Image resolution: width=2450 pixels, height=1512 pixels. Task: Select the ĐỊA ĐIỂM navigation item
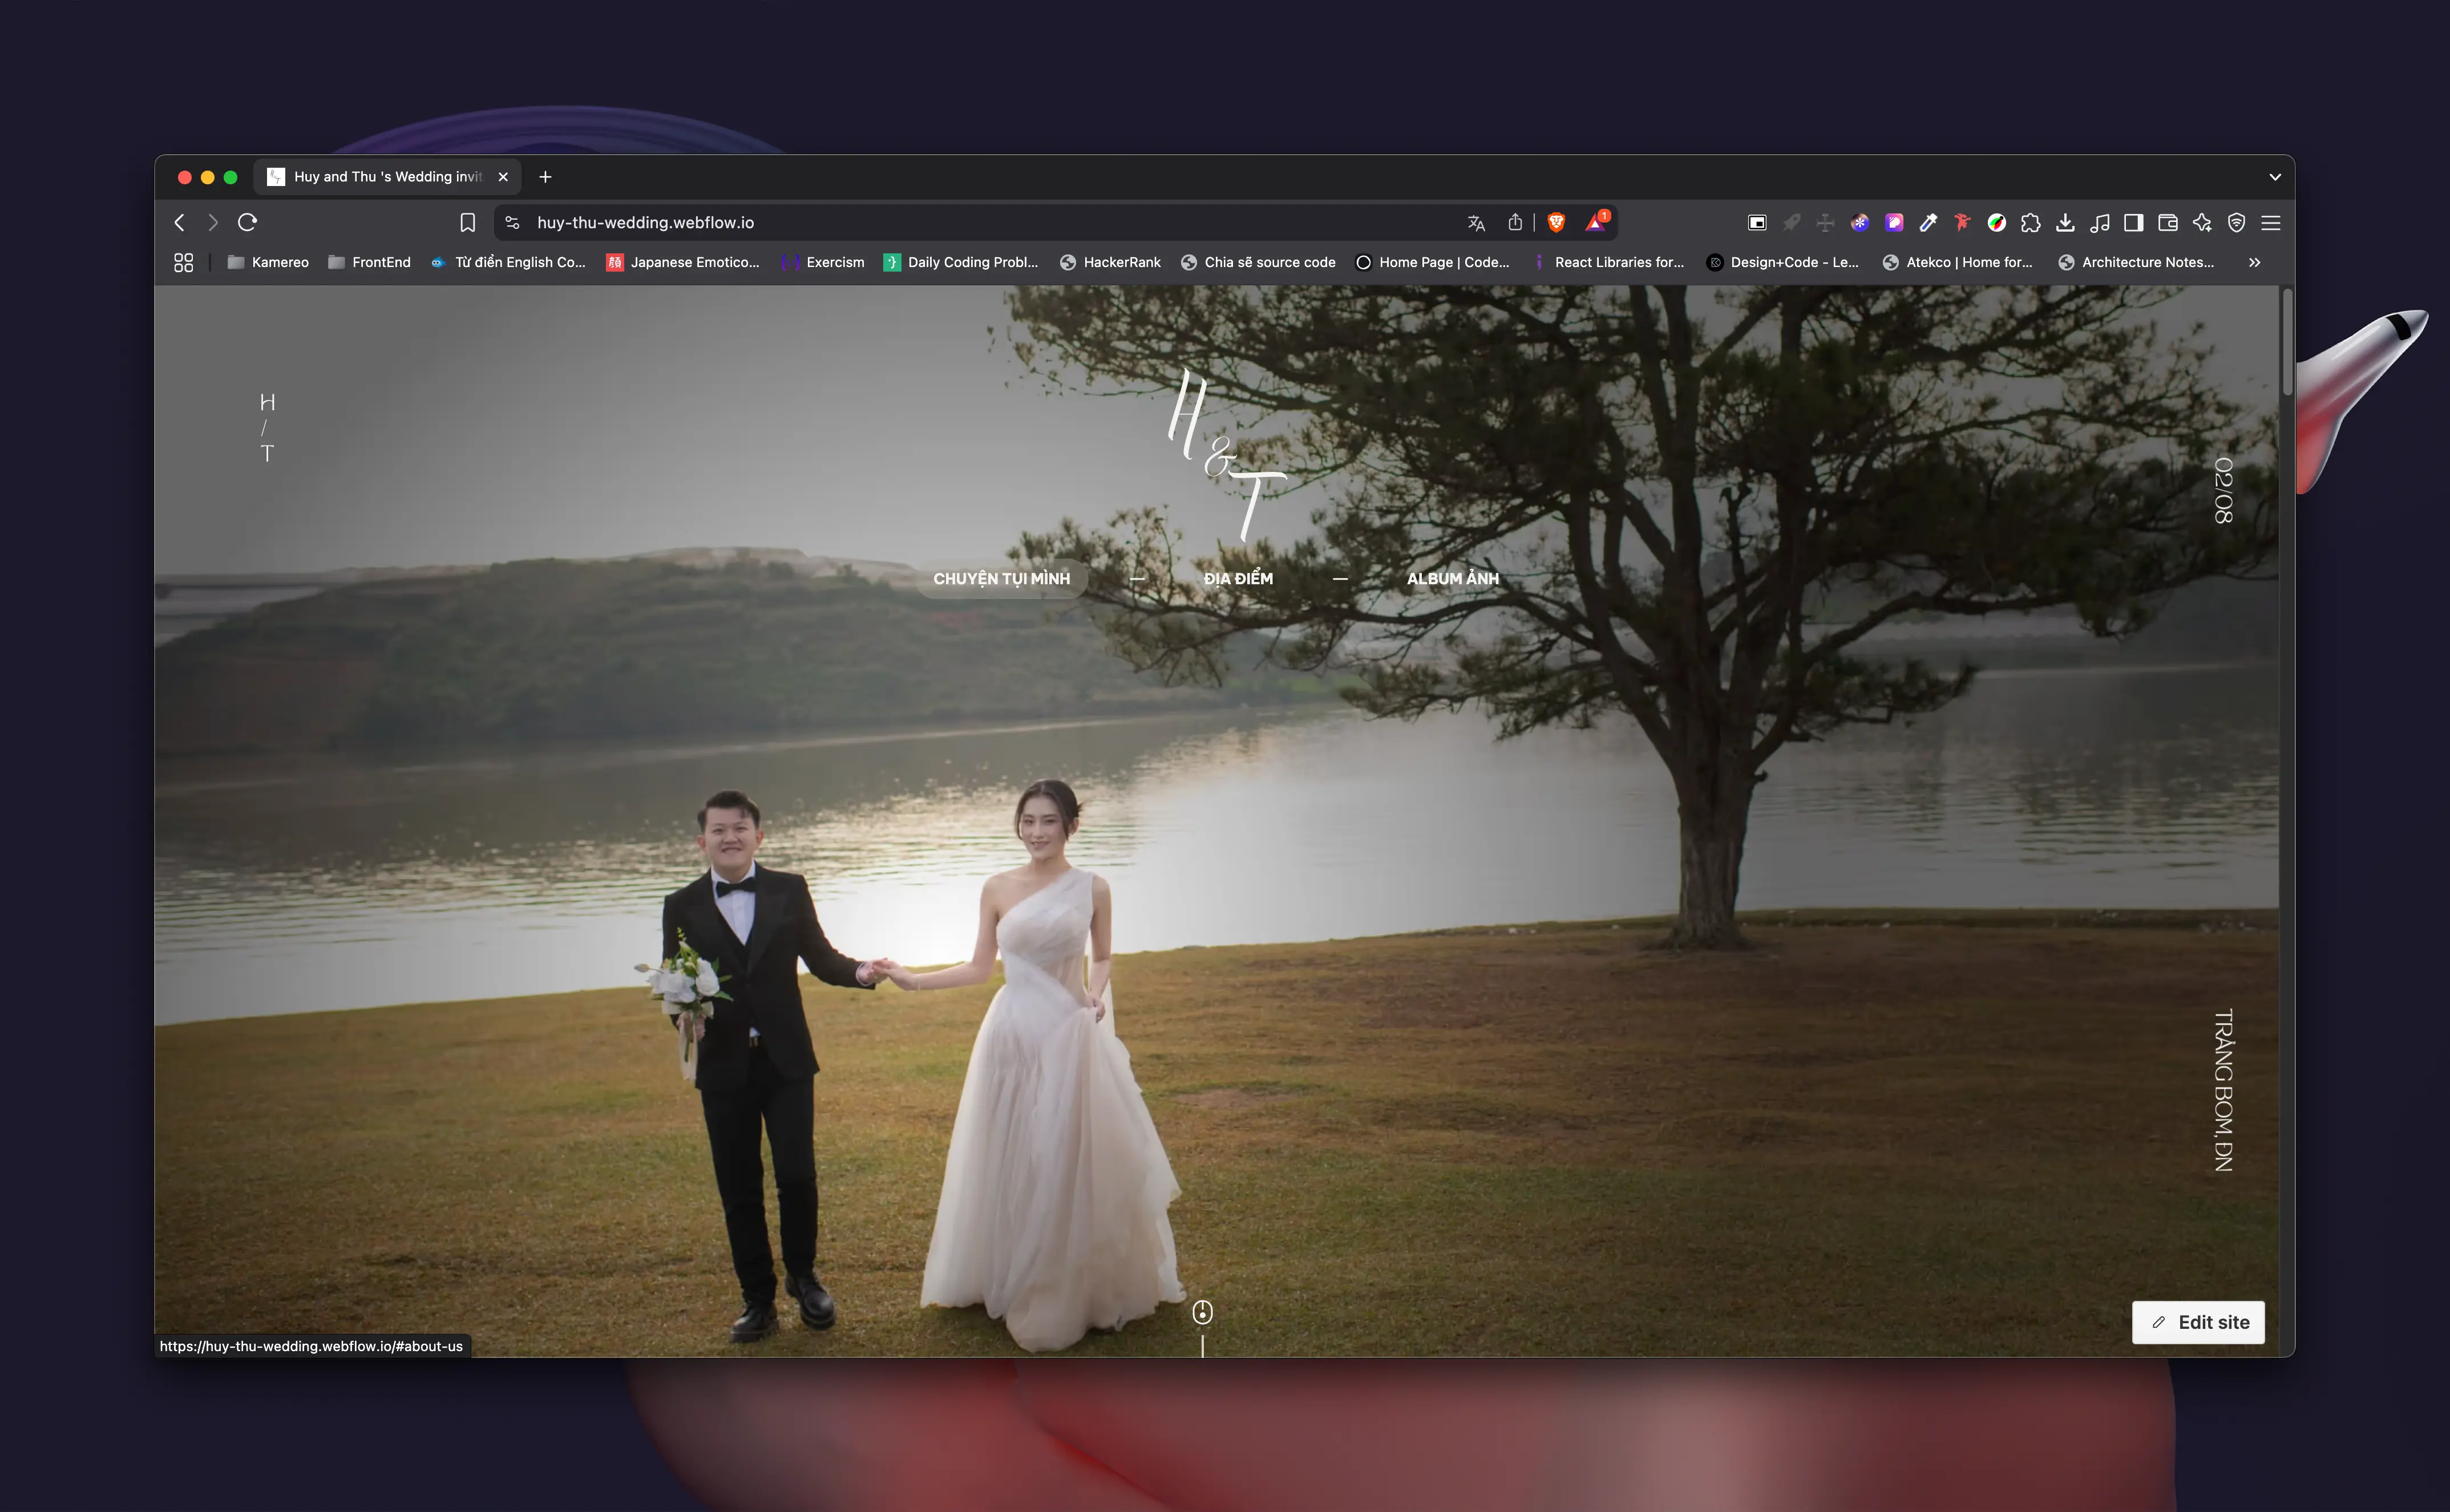pyautogui.click(x=1238, y=578)
